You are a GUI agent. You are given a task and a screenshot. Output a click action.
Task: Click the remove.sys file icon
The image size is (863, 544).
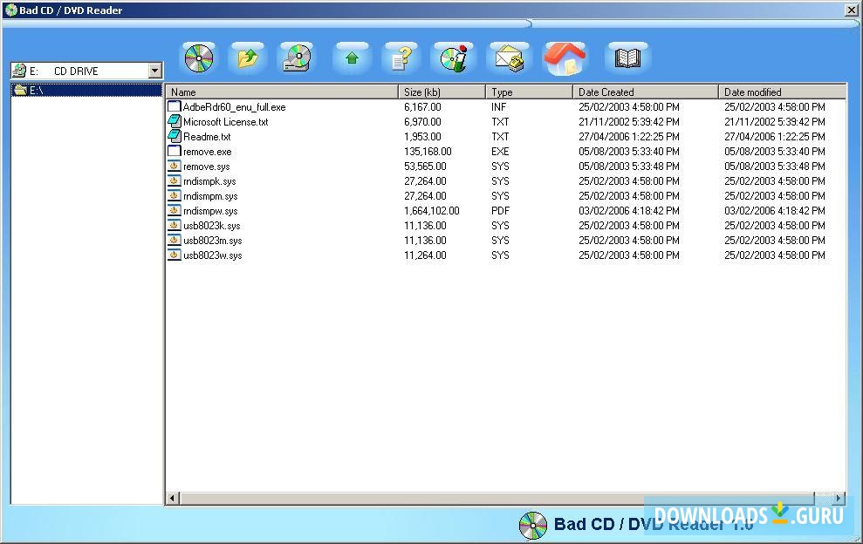[174, 167]
